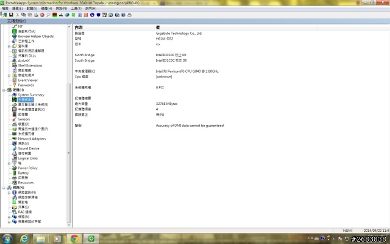
Task: Open Browser Helper Objects in the tree
Action: pyautogui.click(x=36, y=37)
